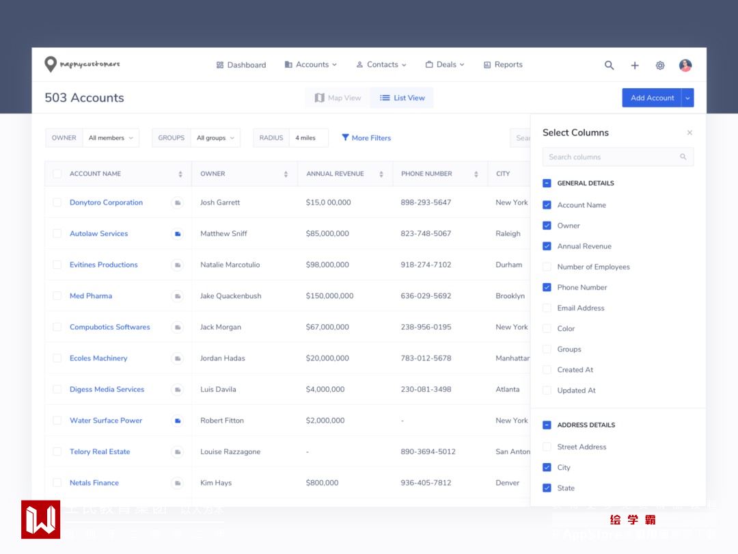
Task: Check Color column checkbox
Action: pyautogui.click(x=547, y=328)
